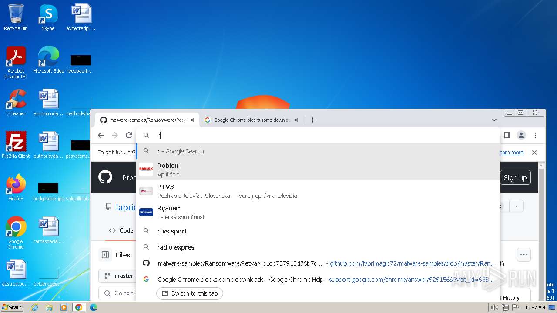Select 'r - Google Search' suggestion
This screenshot has height=313, width=557.
[318, 151]
